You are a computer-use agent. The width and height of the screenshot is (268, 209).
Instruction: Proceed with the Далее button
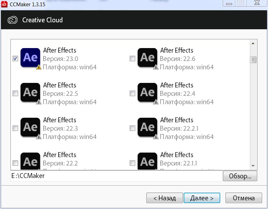[202, 198]
